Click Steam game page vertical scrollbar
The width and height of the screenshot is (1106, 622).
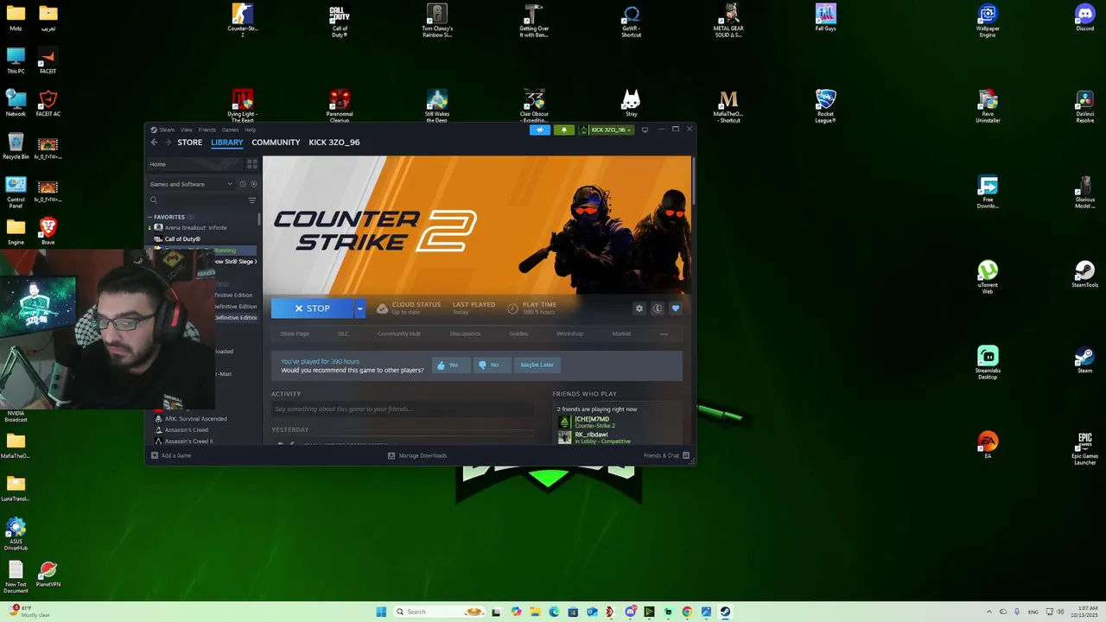(x=693, y=181)
